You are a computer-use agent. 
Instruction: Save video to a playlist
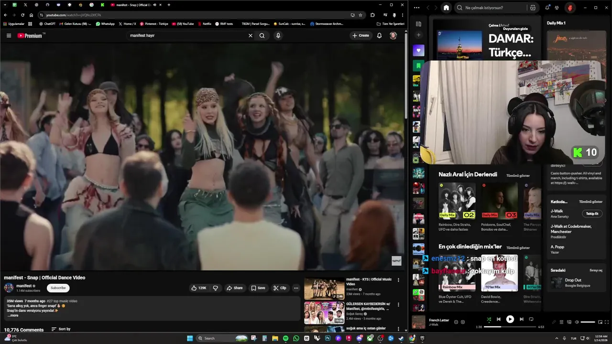coord(258,288)
